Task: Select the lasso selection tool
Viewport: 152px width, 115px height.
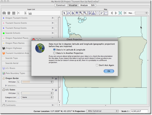Action: [x=102, y=13]
